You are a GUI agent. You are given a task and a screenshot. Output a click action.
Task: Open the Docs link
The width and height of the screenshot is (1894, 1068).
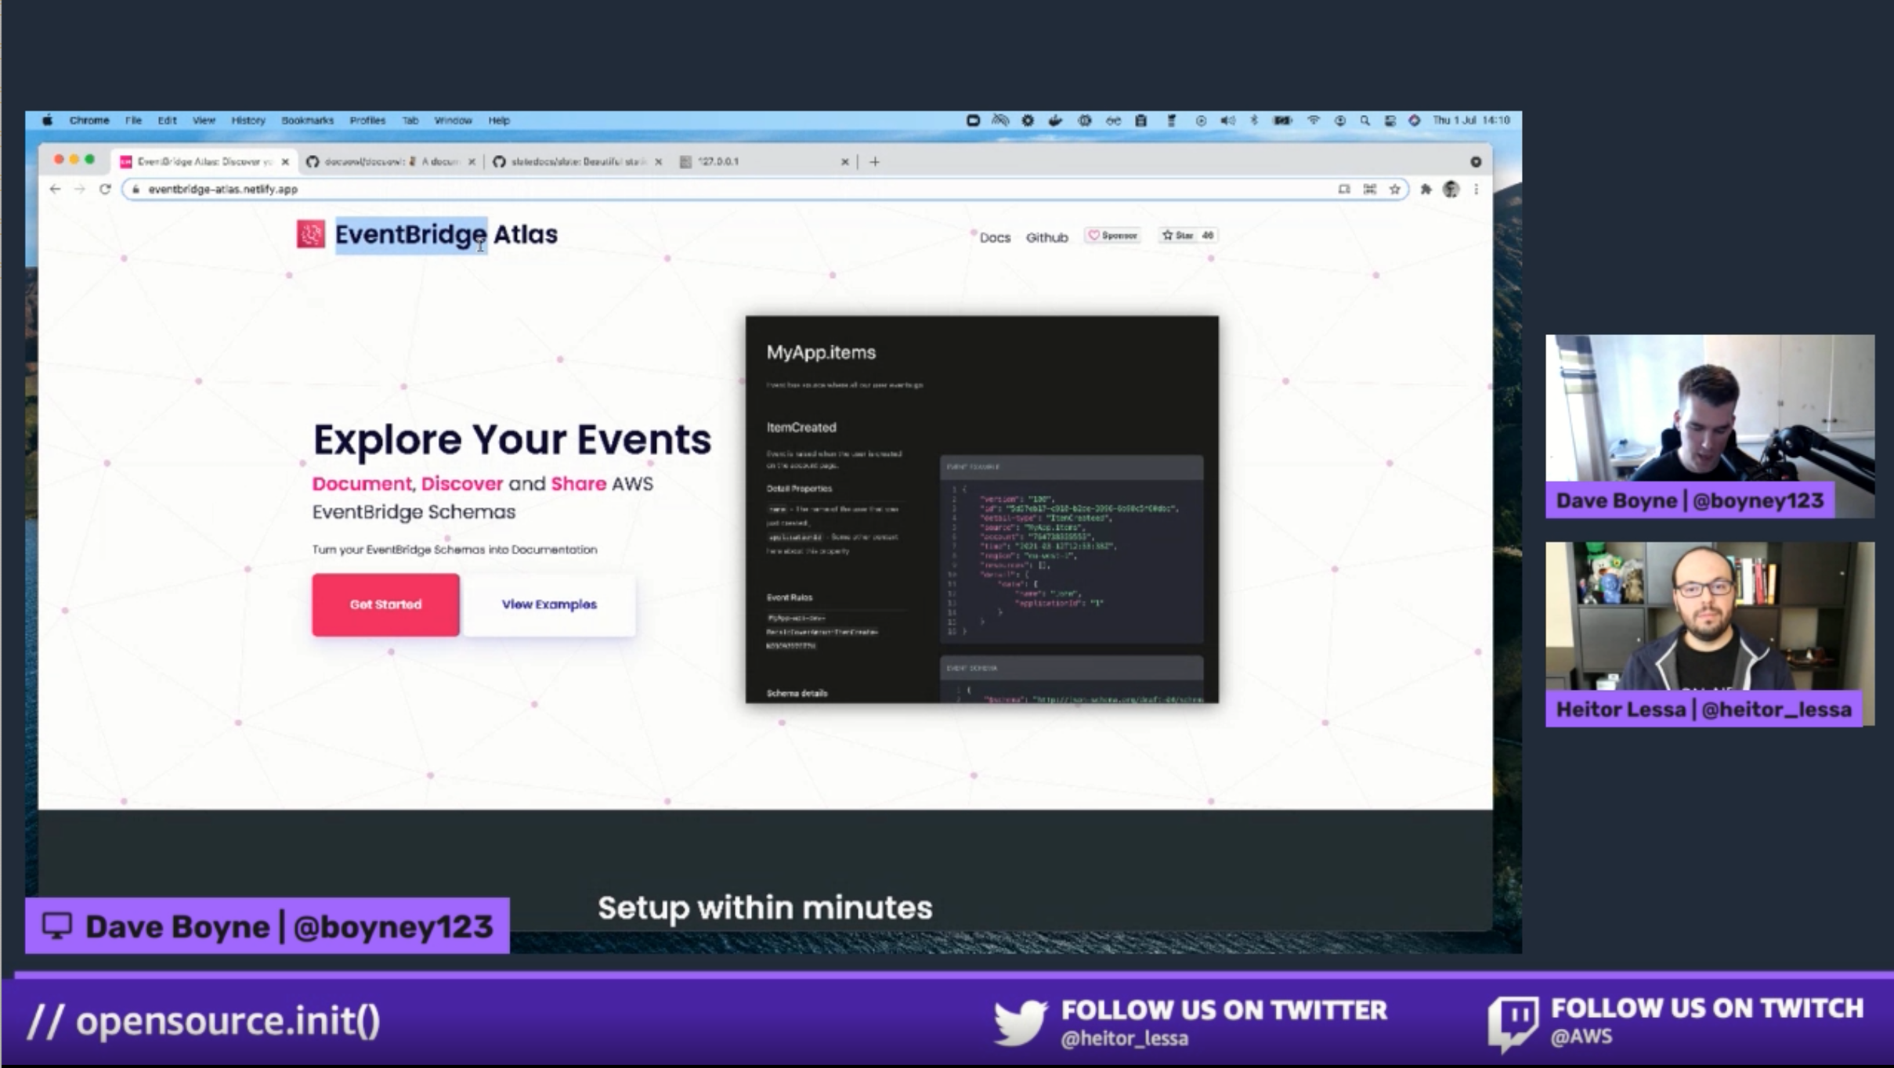tap(995, 237)
